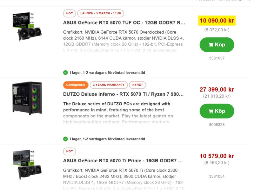Click the HOT badge on the Ti Prime listing
Image resolution: width=254 pixels, height=195 pixels.
click(x=70, y=151)
